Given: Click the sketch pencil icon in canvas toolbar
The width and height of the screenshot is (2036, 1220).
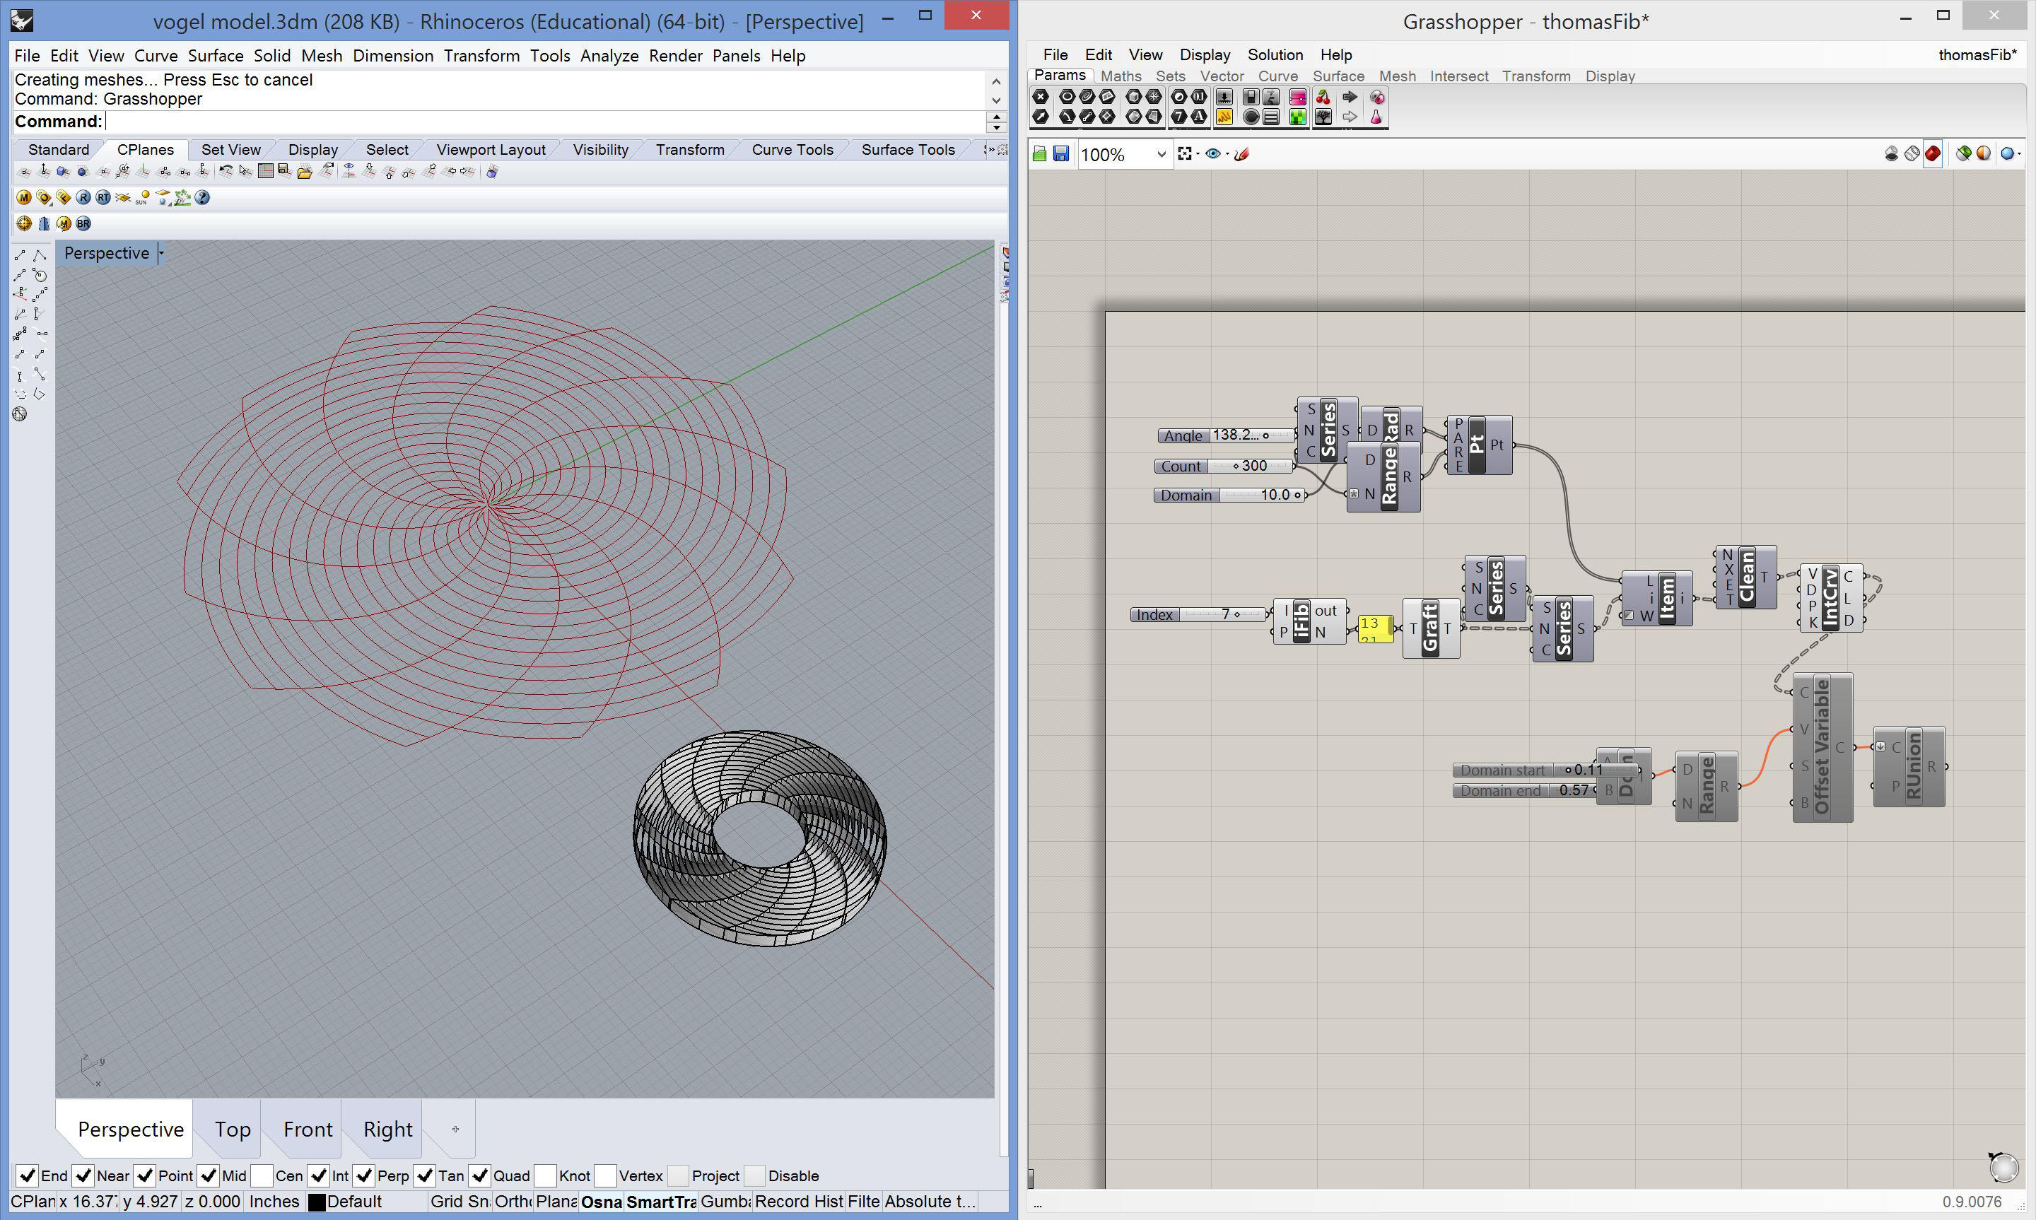Looking at the screenshot, I should click(x=1242, y=155).
